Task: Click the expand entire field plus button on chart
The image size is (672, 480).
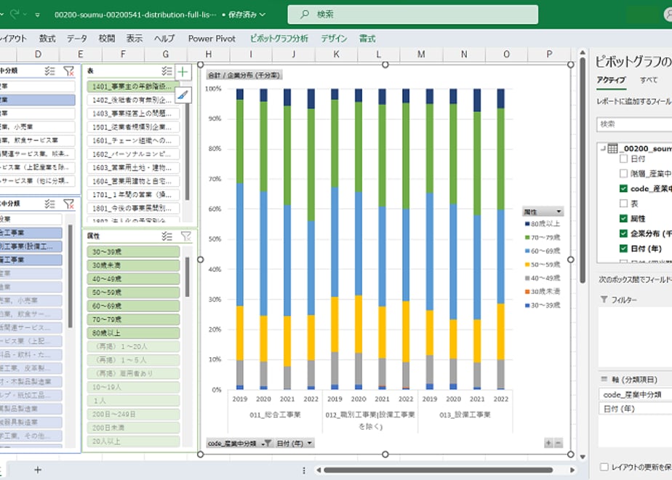Action: coord(548,443)
